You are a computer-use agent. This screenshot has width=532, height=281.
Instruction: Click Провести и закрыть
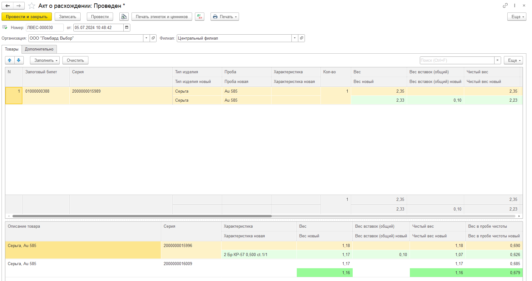[x=27, y=17]
